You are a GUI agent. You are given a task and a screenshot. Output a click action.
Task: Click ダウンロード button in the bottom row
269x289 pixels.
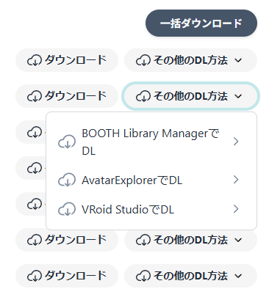point(67,276)
